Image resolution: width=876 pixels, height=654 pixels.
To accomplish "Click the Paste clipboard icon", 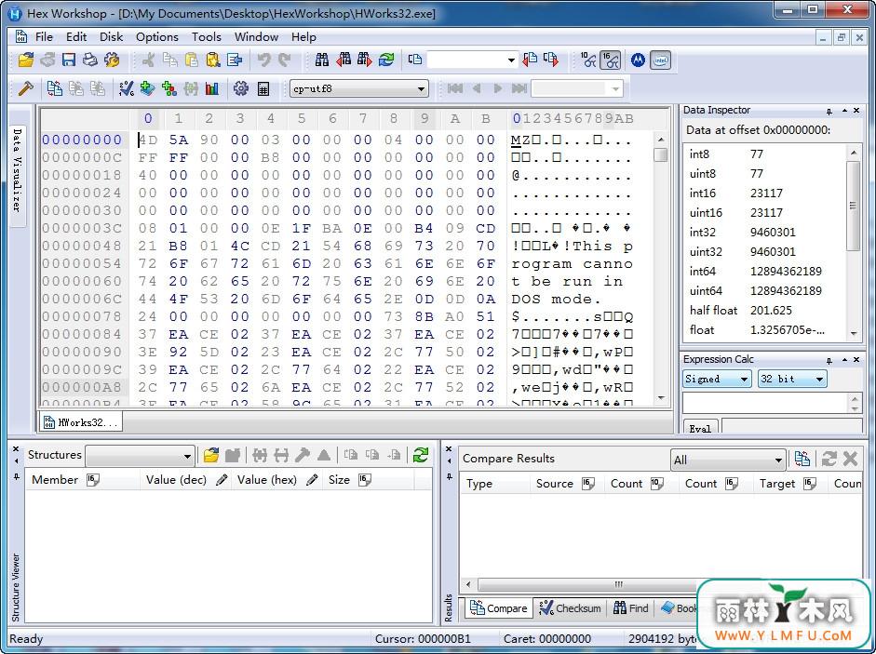I will click(x=192, y=60).
